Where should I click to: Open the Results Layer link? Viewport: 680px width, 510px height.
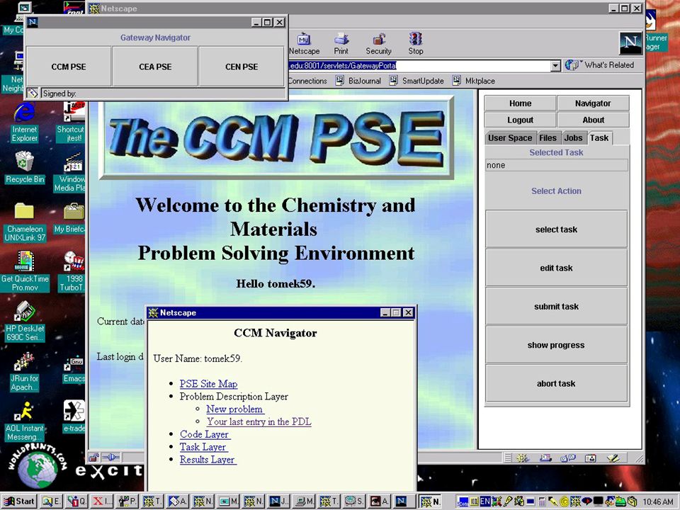pyautogui.click(x=208, y=459)
